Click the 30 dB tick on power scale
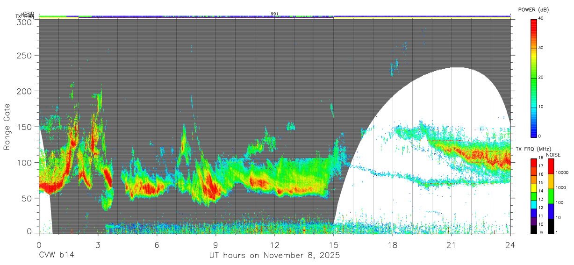The height and width of the screenshot is (265, 574). pos(541,48)
